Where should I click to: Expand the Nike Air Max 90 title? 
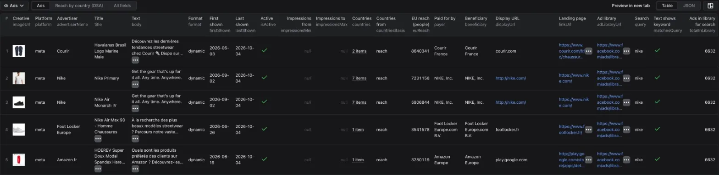98,138
